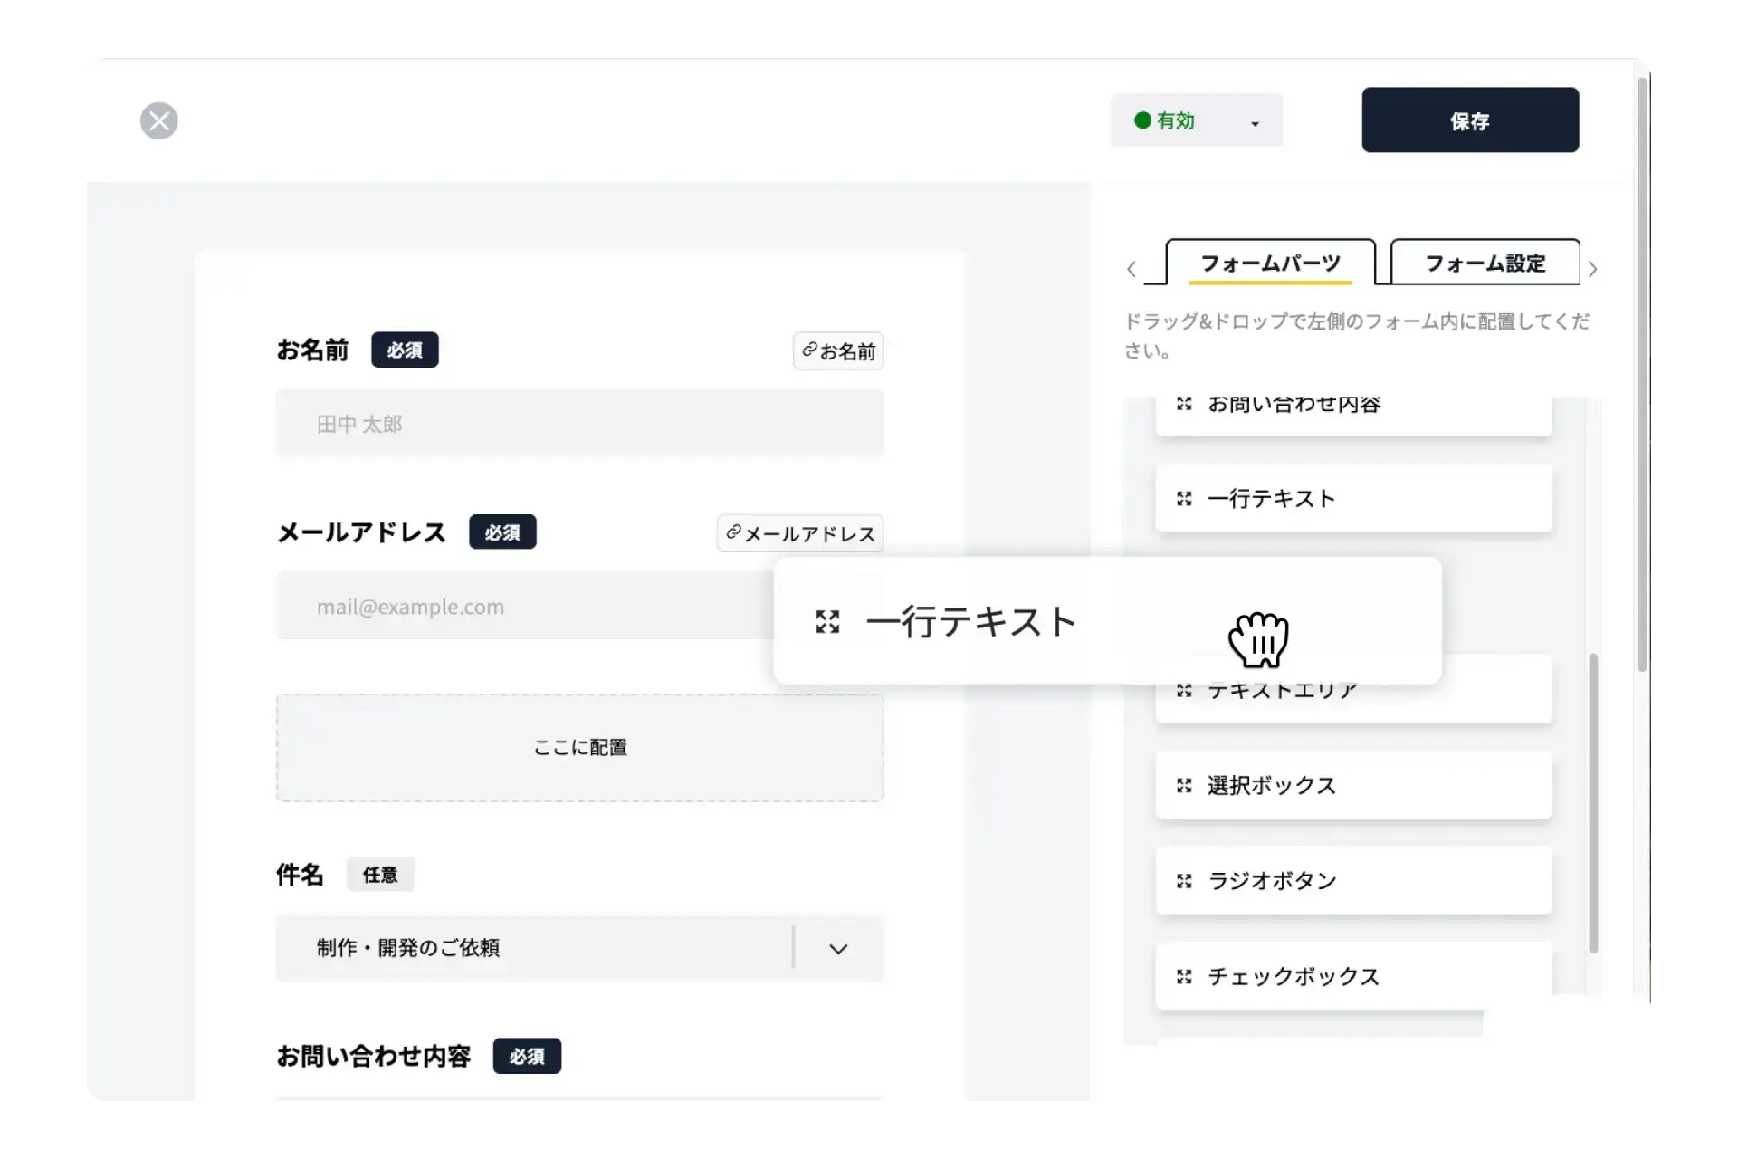
Task: Switch to the フォームパーツ tab
Action: (x=1271, y=263)
